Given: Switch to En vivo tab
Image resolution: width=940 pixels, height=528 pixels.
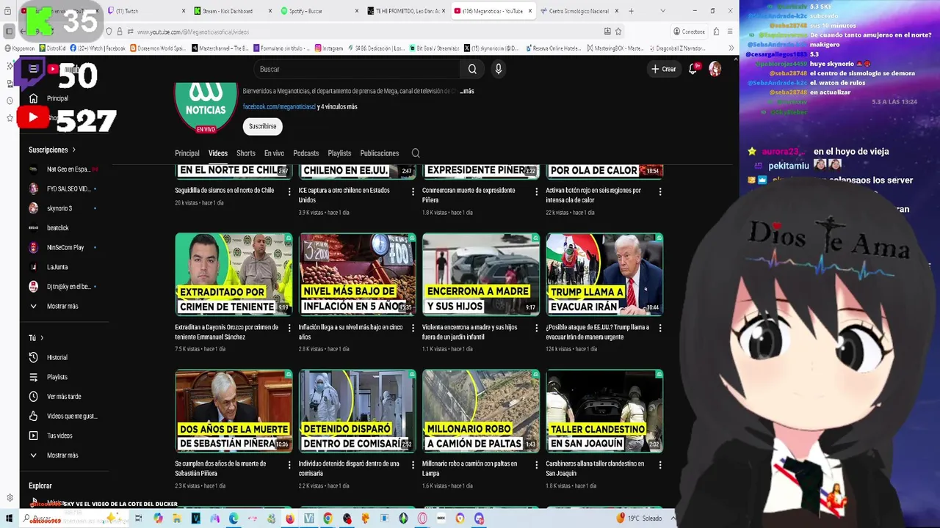Looking at the screenshot, I should click(274, 153).
